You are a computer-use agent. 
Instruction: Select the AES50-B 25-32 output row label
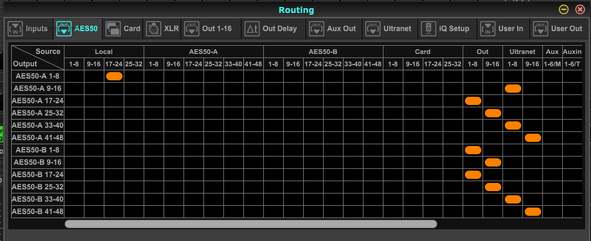(38, 187)
